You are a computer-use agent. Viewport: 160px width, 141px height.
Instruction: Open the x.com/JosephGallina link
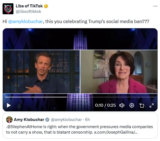coord(116,132)
